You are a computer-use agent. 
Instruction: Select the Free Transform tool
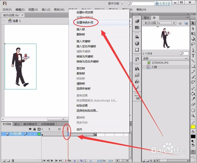(x=193, y=34)
